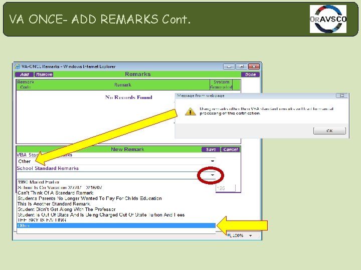Click the zoom magnifier icon in status bar

(229, 235)
